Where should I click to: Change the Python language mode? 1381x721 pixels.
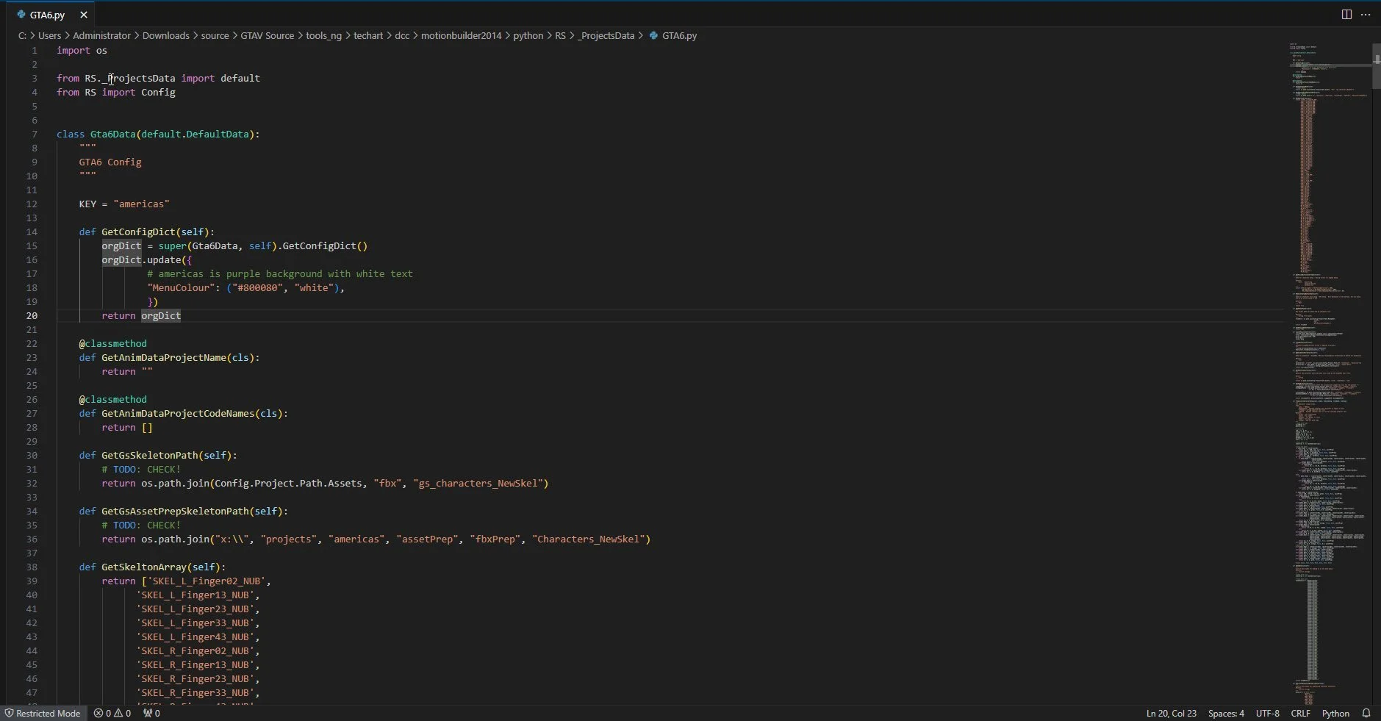coord(1335,713)
